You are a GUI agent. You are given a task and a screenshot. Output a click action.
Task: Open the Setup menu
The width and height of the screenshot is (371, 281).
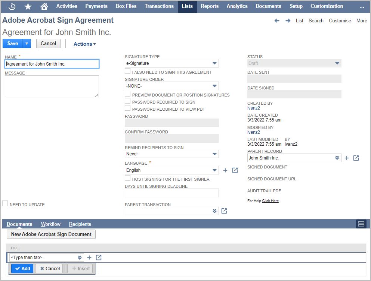[296, 6]
